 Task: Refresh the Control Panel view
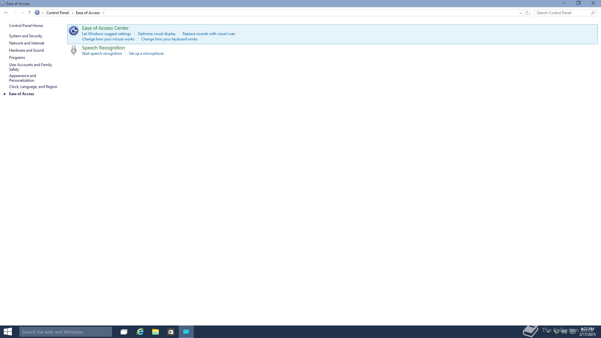pyautogui.click(x=527, y=13)
